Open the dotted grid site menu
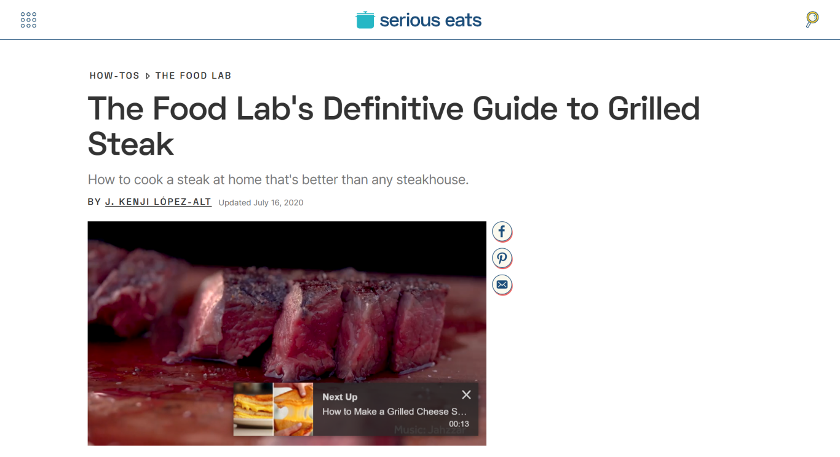Screen dimensions: 840x457 coord(28,20)
